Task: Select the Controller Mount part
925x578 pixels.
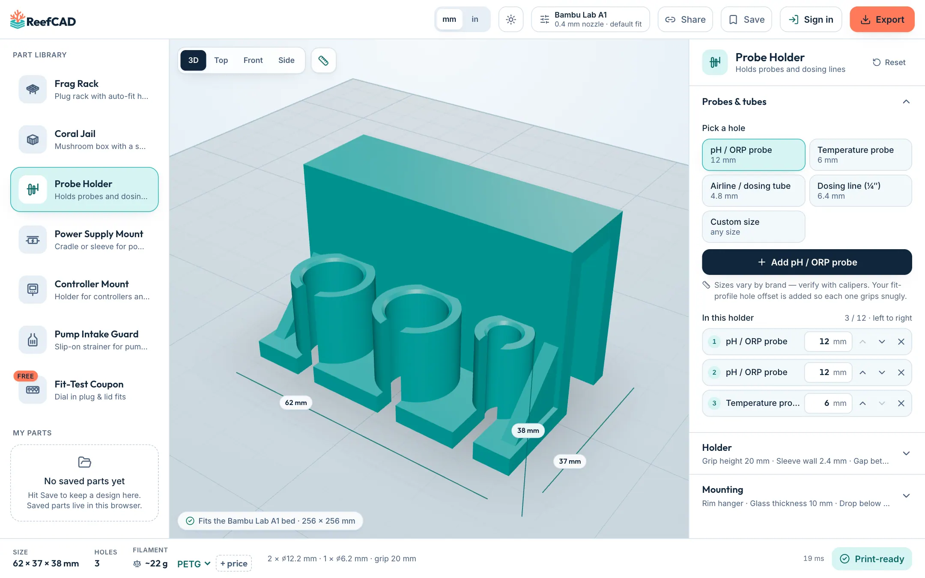Action: [x=84, y=290]
